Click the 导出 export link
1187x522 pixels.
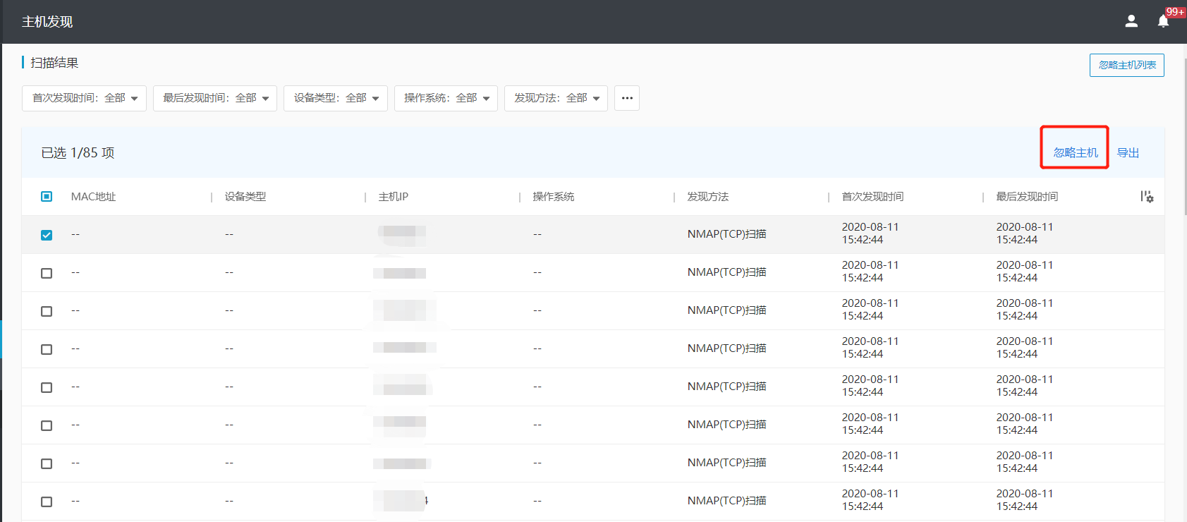[1128, 152]
